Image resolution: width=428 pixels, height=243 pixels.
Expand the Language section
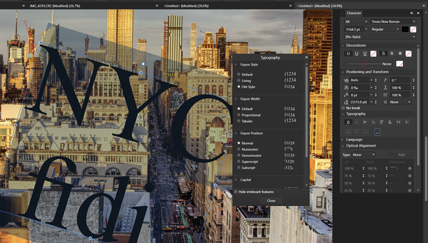tap(343, 140)
